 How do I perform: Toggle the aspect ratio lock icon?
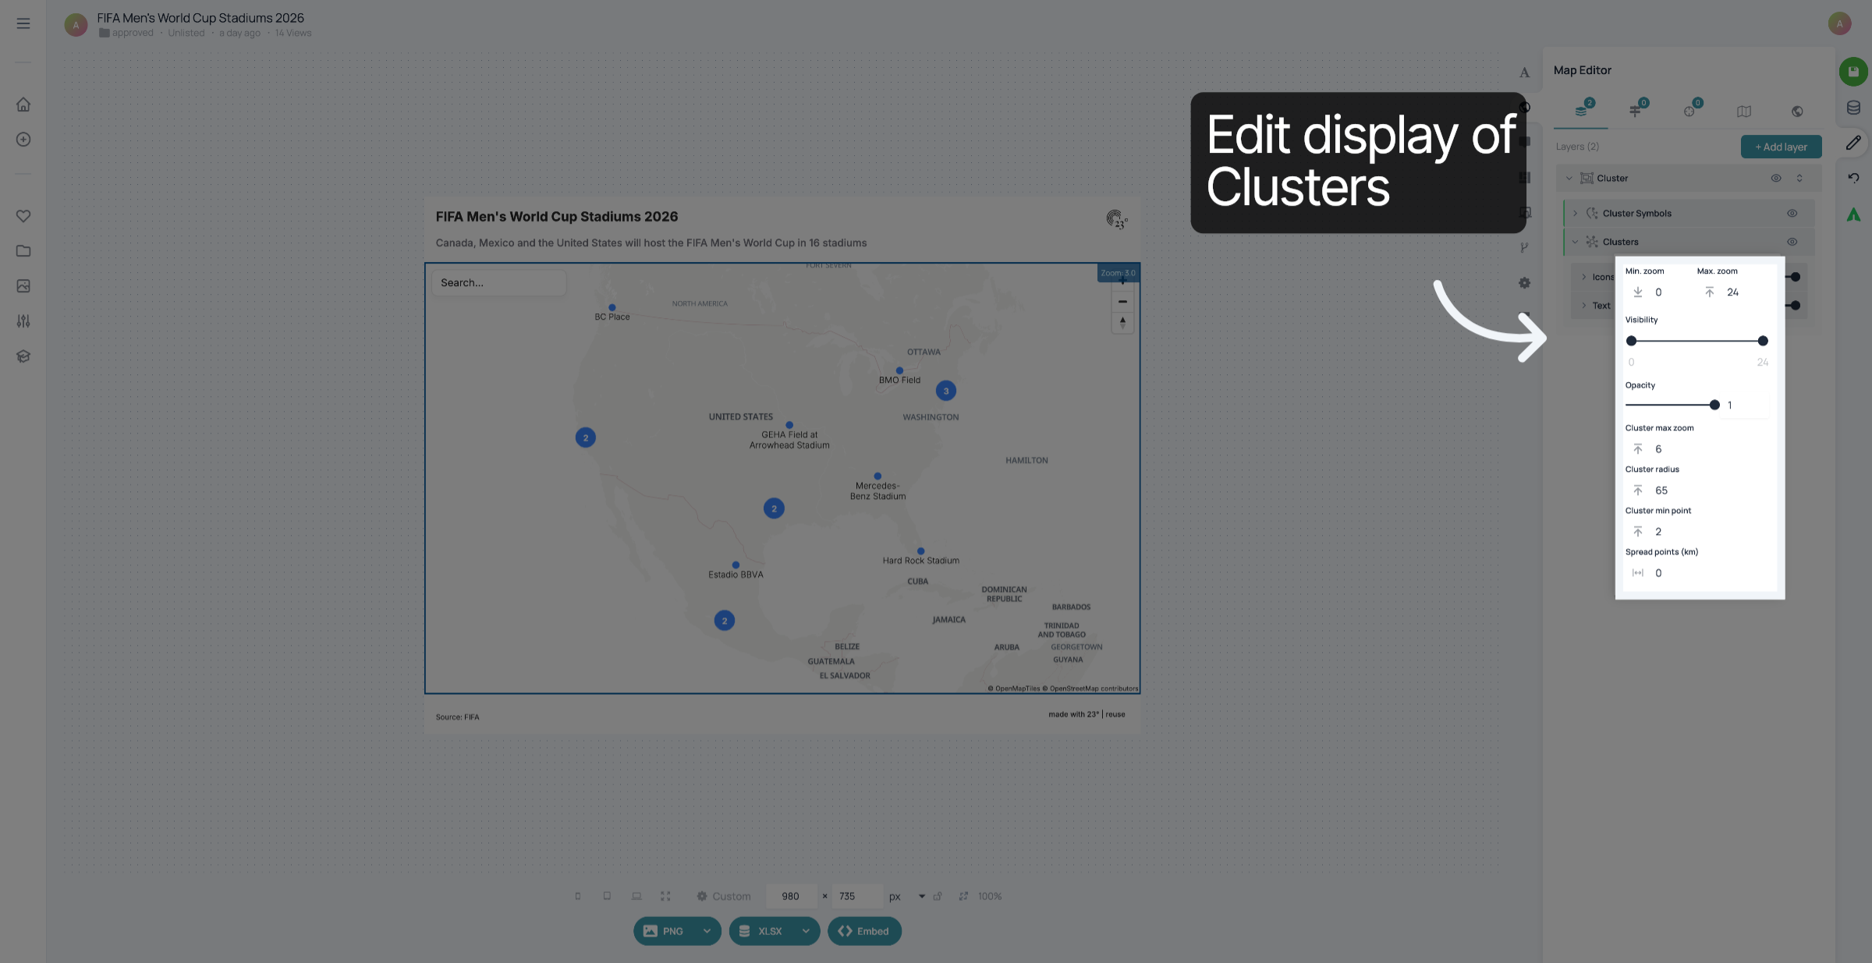pyautogui.click(x=938, y=897)
